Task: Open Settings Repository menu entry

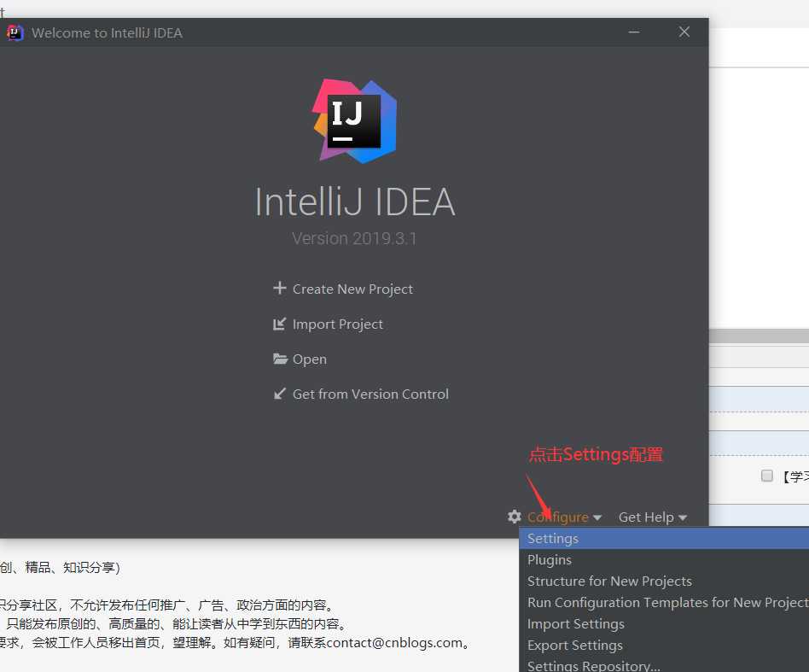Action: click(664, 665)
